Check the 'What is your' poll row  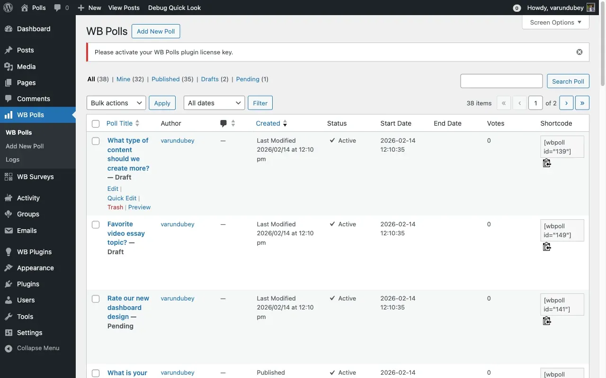click(96, 373)
